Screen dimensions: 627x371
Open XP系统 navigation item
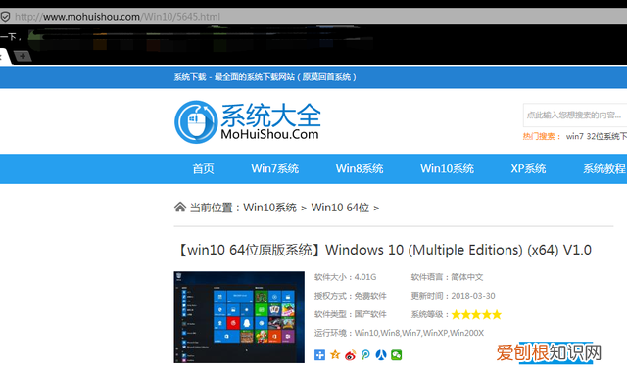point(528,169)
